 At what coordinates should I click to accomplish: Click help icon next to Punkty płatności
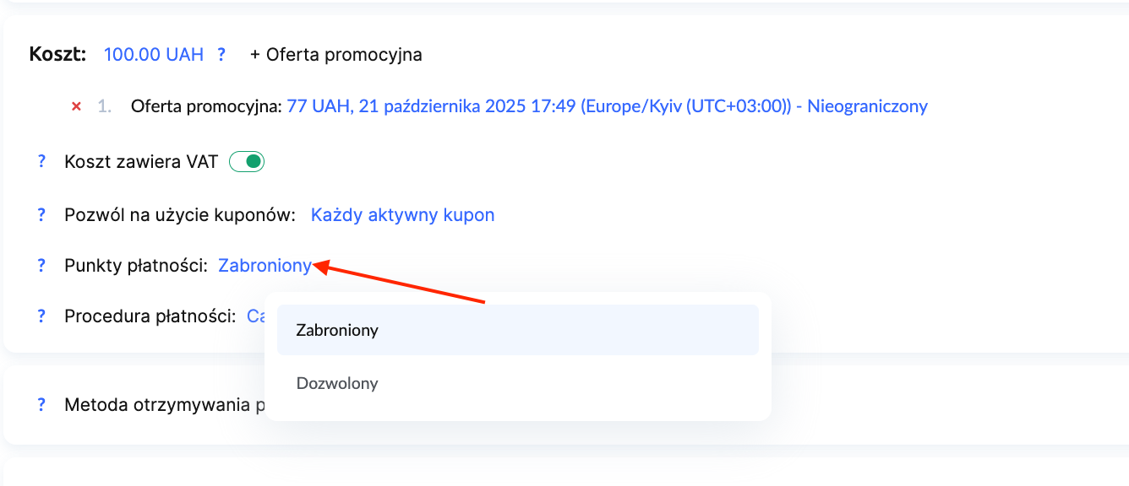tap(41, 266)
